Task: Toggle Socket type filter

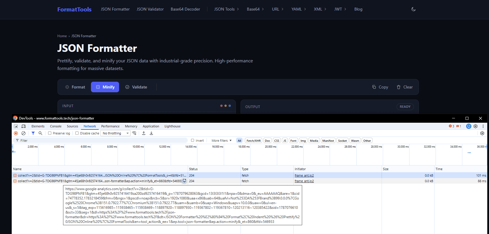Action: pos(342,141)
